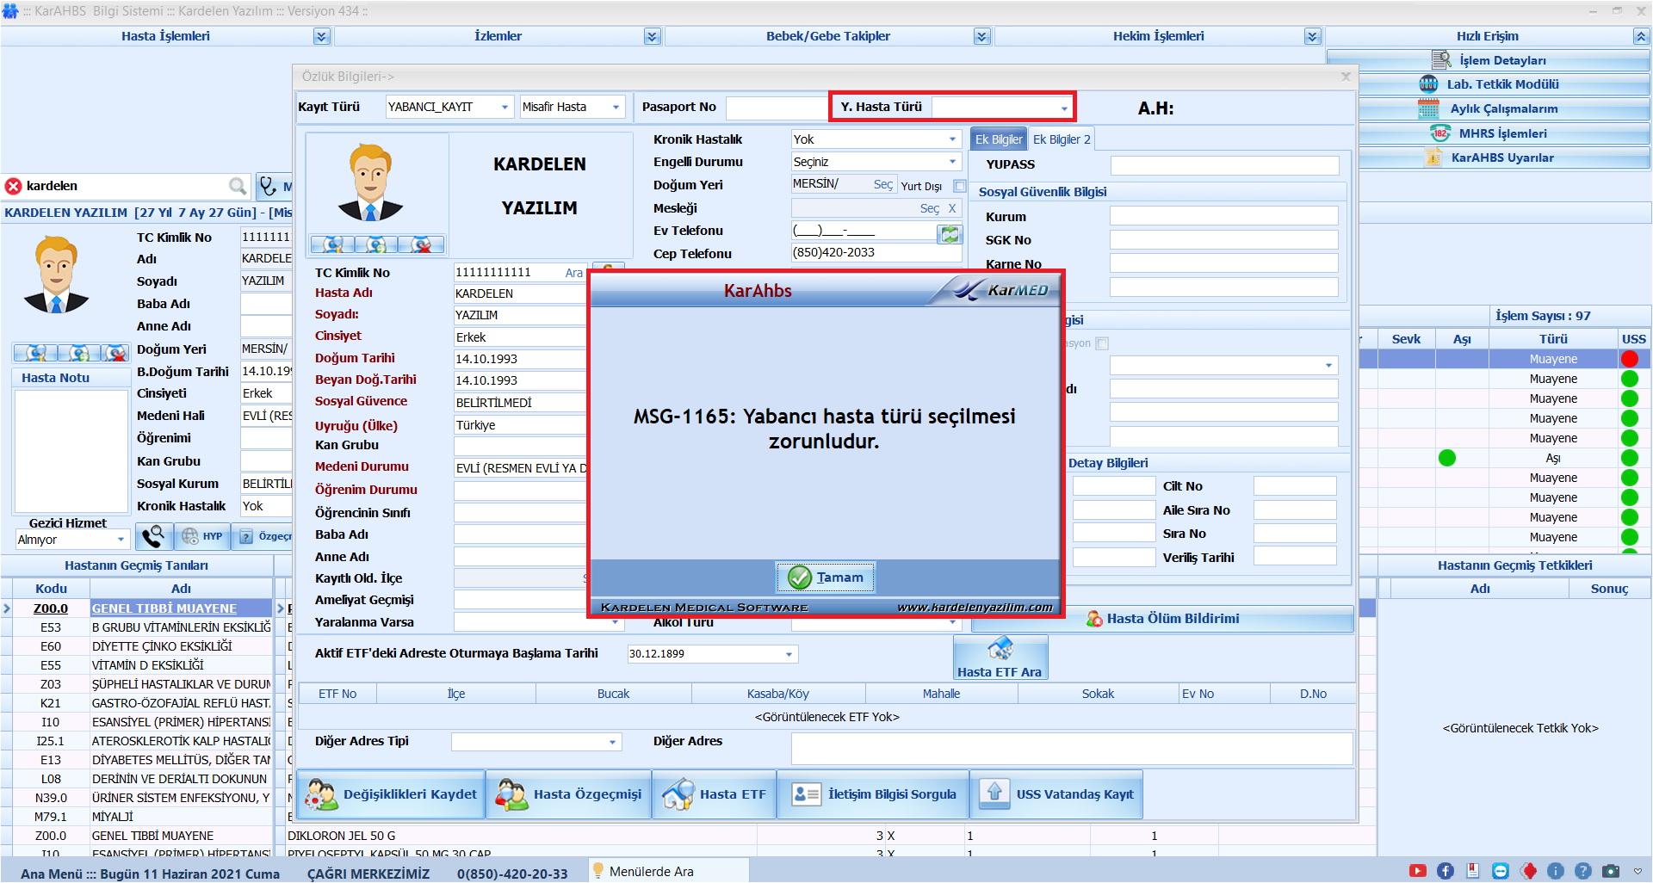
Task: Click the delete photo icon under profile picture
Action: tap(422, 245)
